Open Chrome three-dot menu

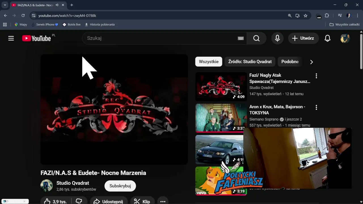pyautogui.click(x=358, y=16)
